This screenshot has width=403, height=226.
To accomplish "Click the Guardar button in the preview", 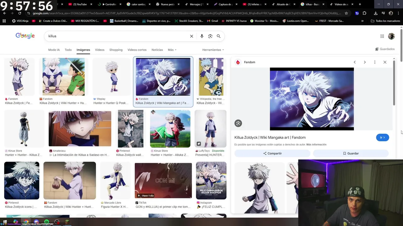I will point(351,153).
